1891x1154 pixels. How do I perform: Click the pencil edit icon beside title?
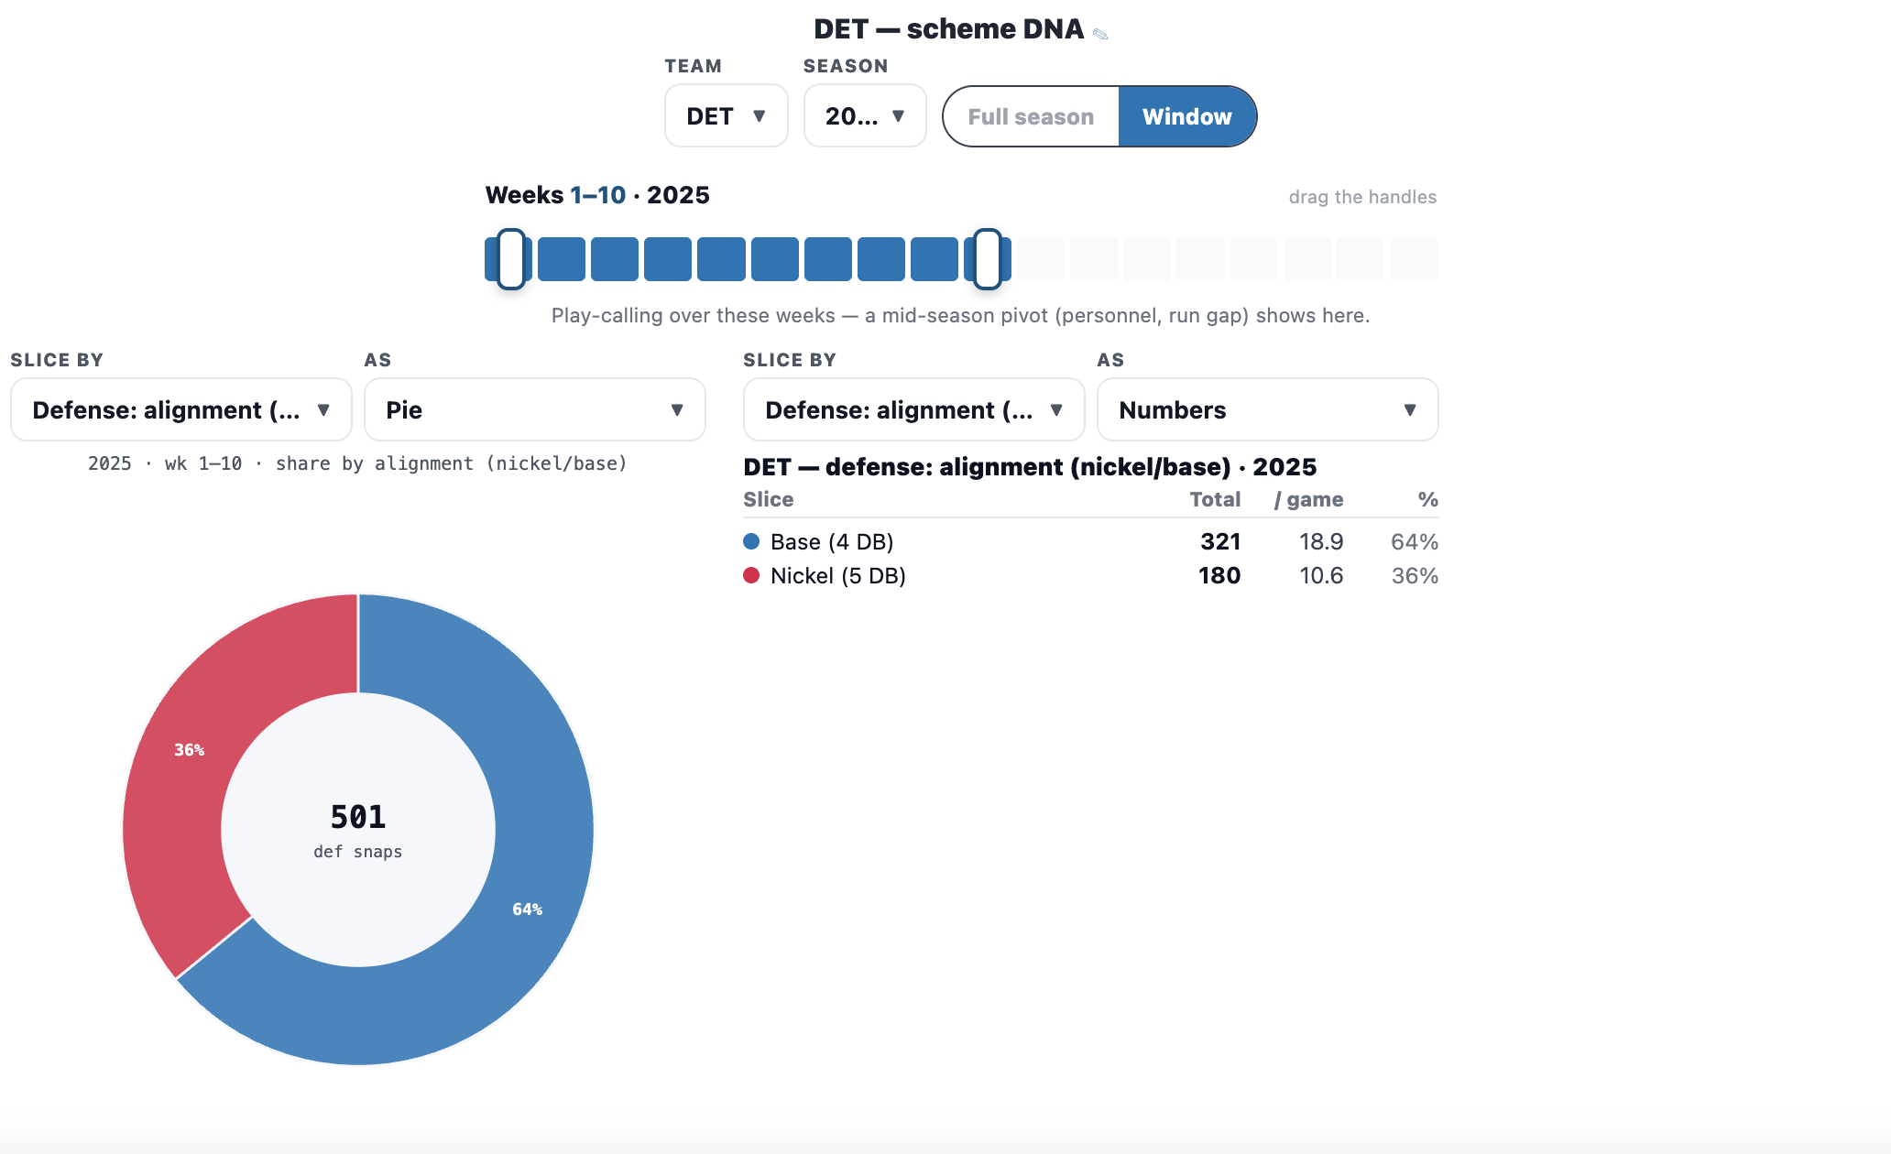click(x=1100, y=34)
